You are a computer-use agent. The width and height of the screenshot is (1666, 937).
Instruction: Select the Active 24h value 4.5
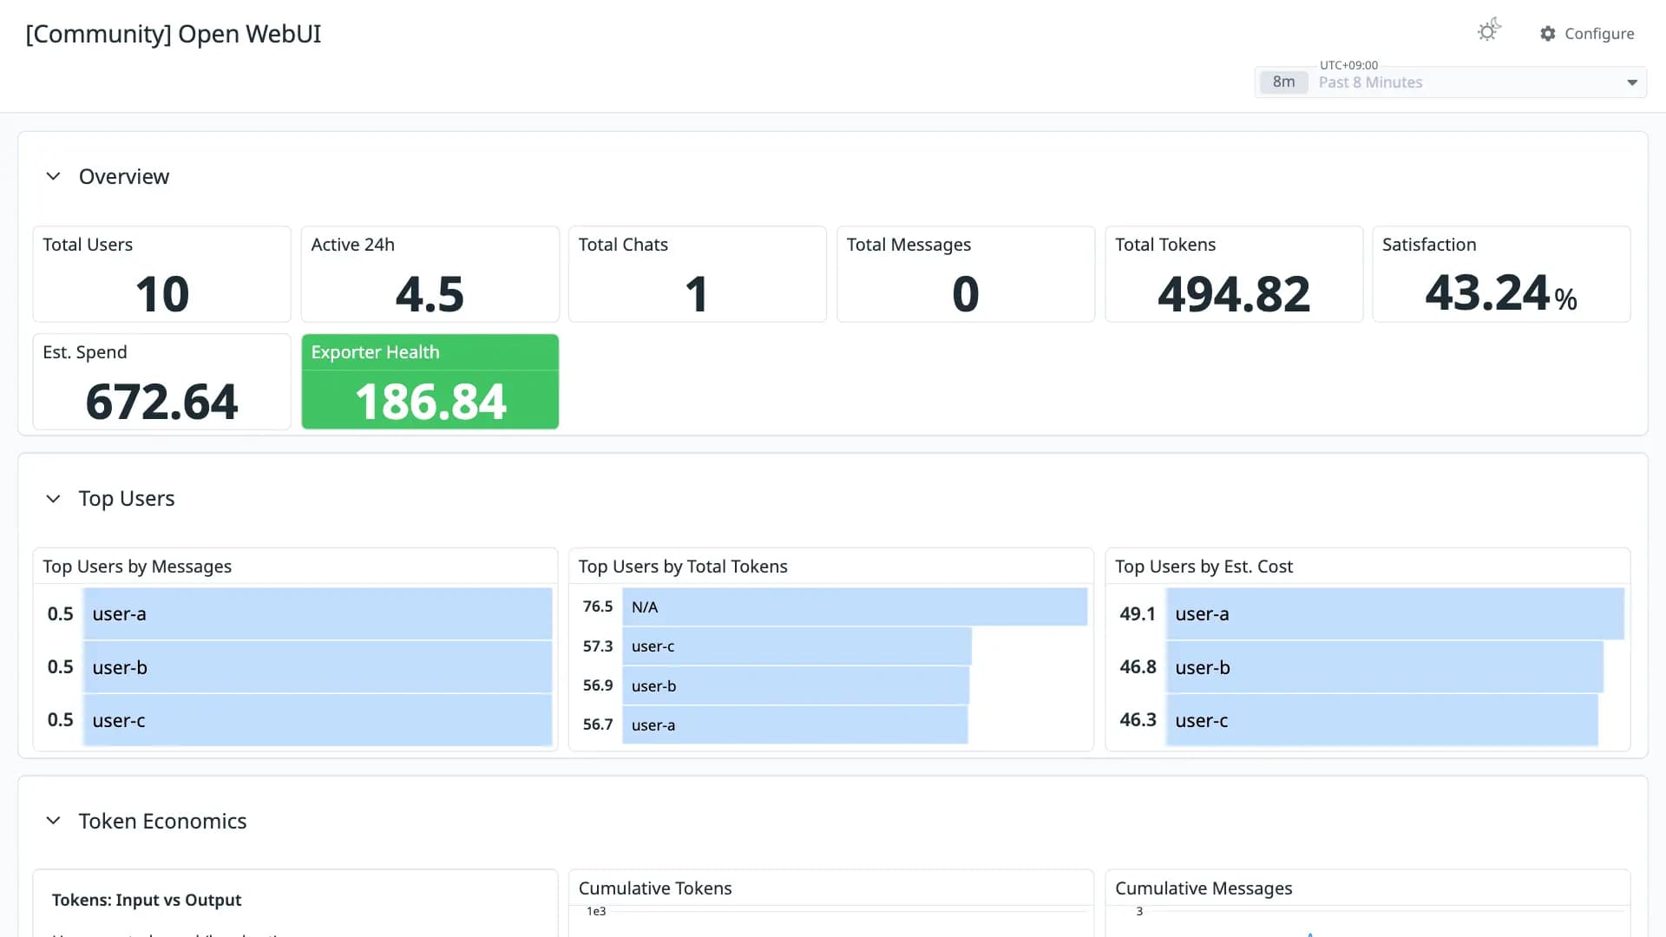coord(430,294)
